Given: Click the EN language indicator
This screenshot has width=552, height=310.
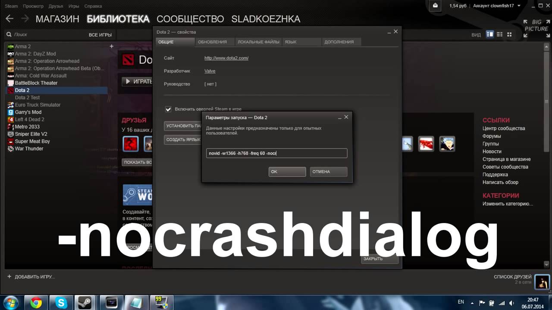Looking at the screenshot, I should pos(461,302).
